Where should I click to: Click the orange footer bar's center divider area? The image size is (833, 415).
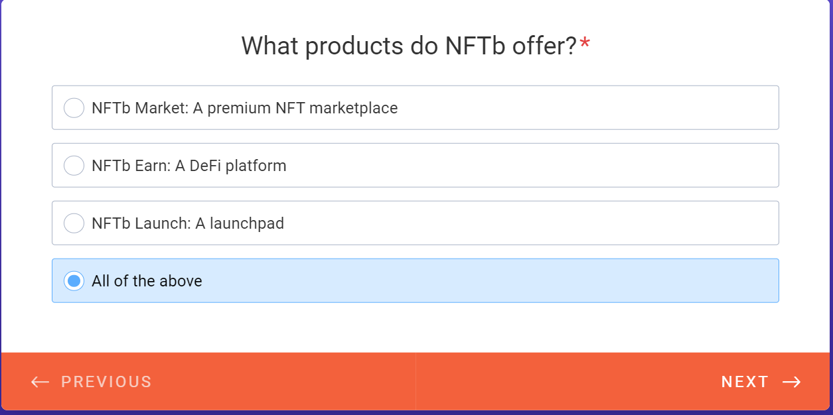pyautogui.click(x=416, y=382)
